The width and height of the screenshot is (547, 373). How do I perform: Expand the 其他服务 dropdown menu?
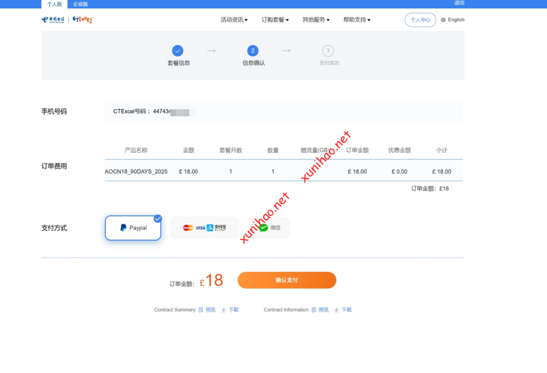click(316, 20)
